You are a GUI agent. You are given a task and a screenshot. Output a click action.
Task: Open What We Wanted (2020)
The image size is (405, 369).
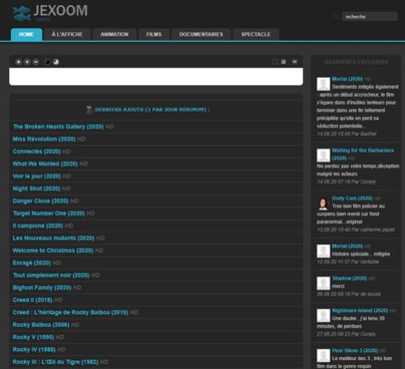pyautogui.click(x=45, y=163)
